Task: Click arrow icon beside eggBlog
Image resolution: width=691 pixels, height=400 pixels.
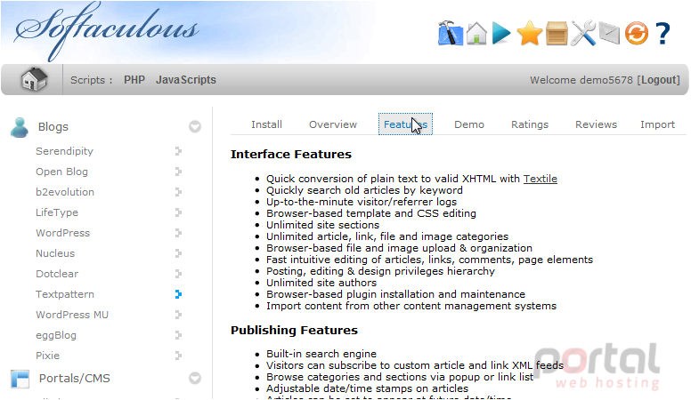Action: [x=178, y=335]
